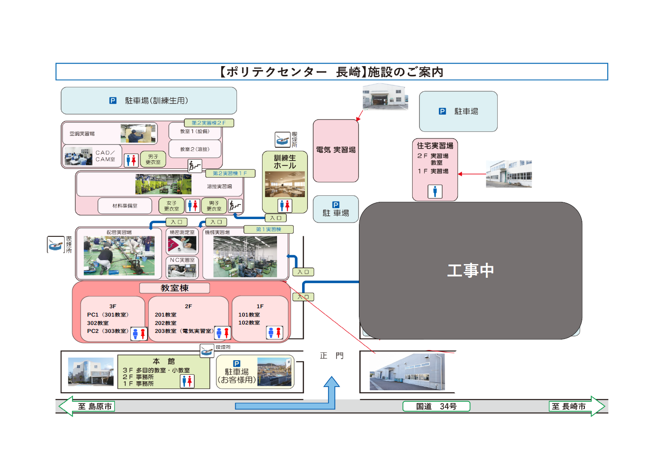Click the smoking area icon above 訓練生ホール

pos(282,139)
